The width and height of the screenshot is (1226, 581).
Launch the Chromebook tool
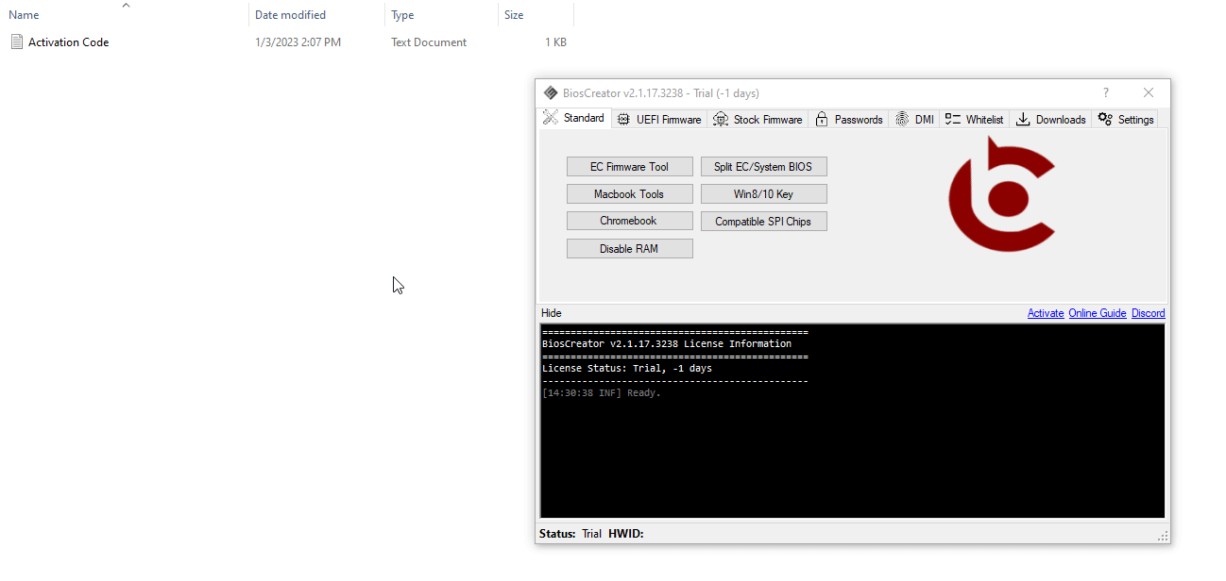click(x=629, y=221)
